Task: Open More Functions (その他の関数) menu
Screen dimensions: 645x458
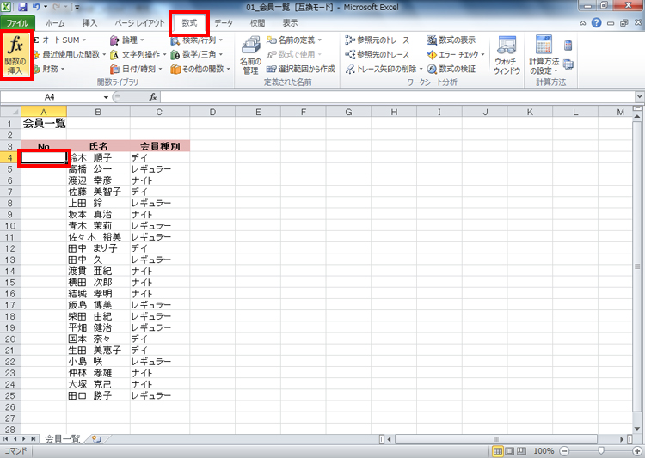Action: click(200, 69)
